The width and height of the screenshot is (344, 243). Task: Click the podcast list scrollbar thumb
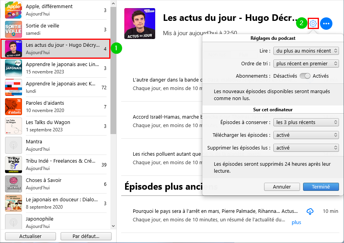113,70
